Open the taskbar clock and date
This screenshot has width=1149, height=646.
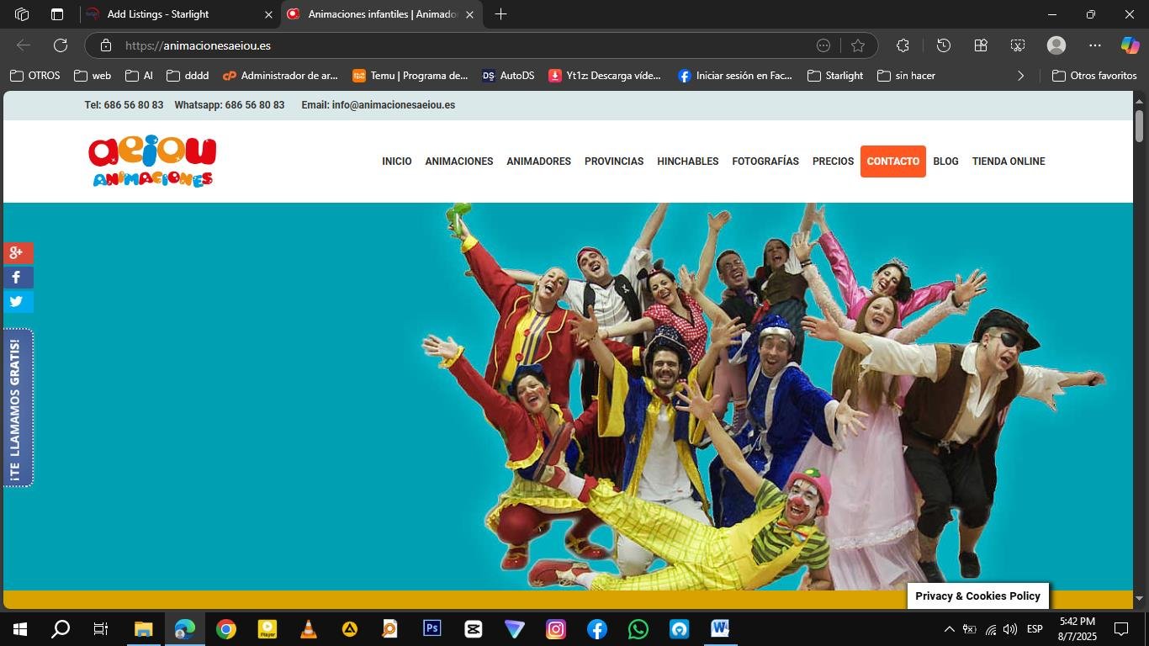coord(1077,629)
